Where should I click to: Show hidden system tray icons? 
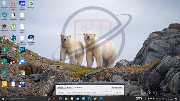click(x=145, y=98)
